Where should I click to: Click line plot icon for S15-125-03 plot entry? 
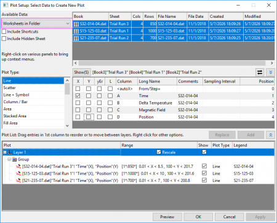click(18, 173)
